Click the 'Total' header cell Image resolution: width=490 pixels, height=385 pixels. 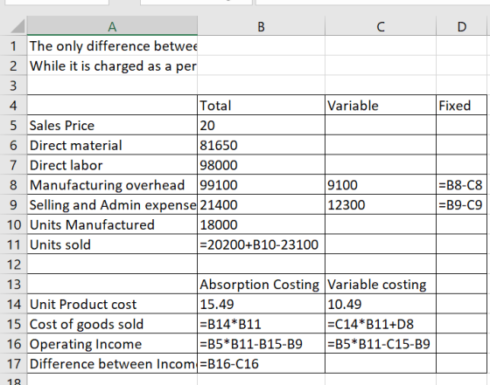tap(261, 106)
